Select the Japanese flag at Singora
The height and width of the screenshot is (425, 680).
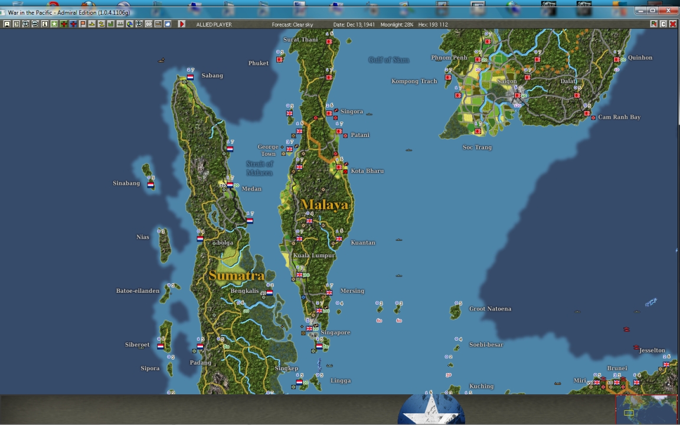point(329,113)
